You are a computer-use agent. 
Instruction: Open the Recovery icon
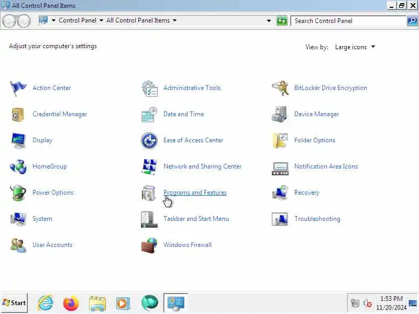[280, 193]
